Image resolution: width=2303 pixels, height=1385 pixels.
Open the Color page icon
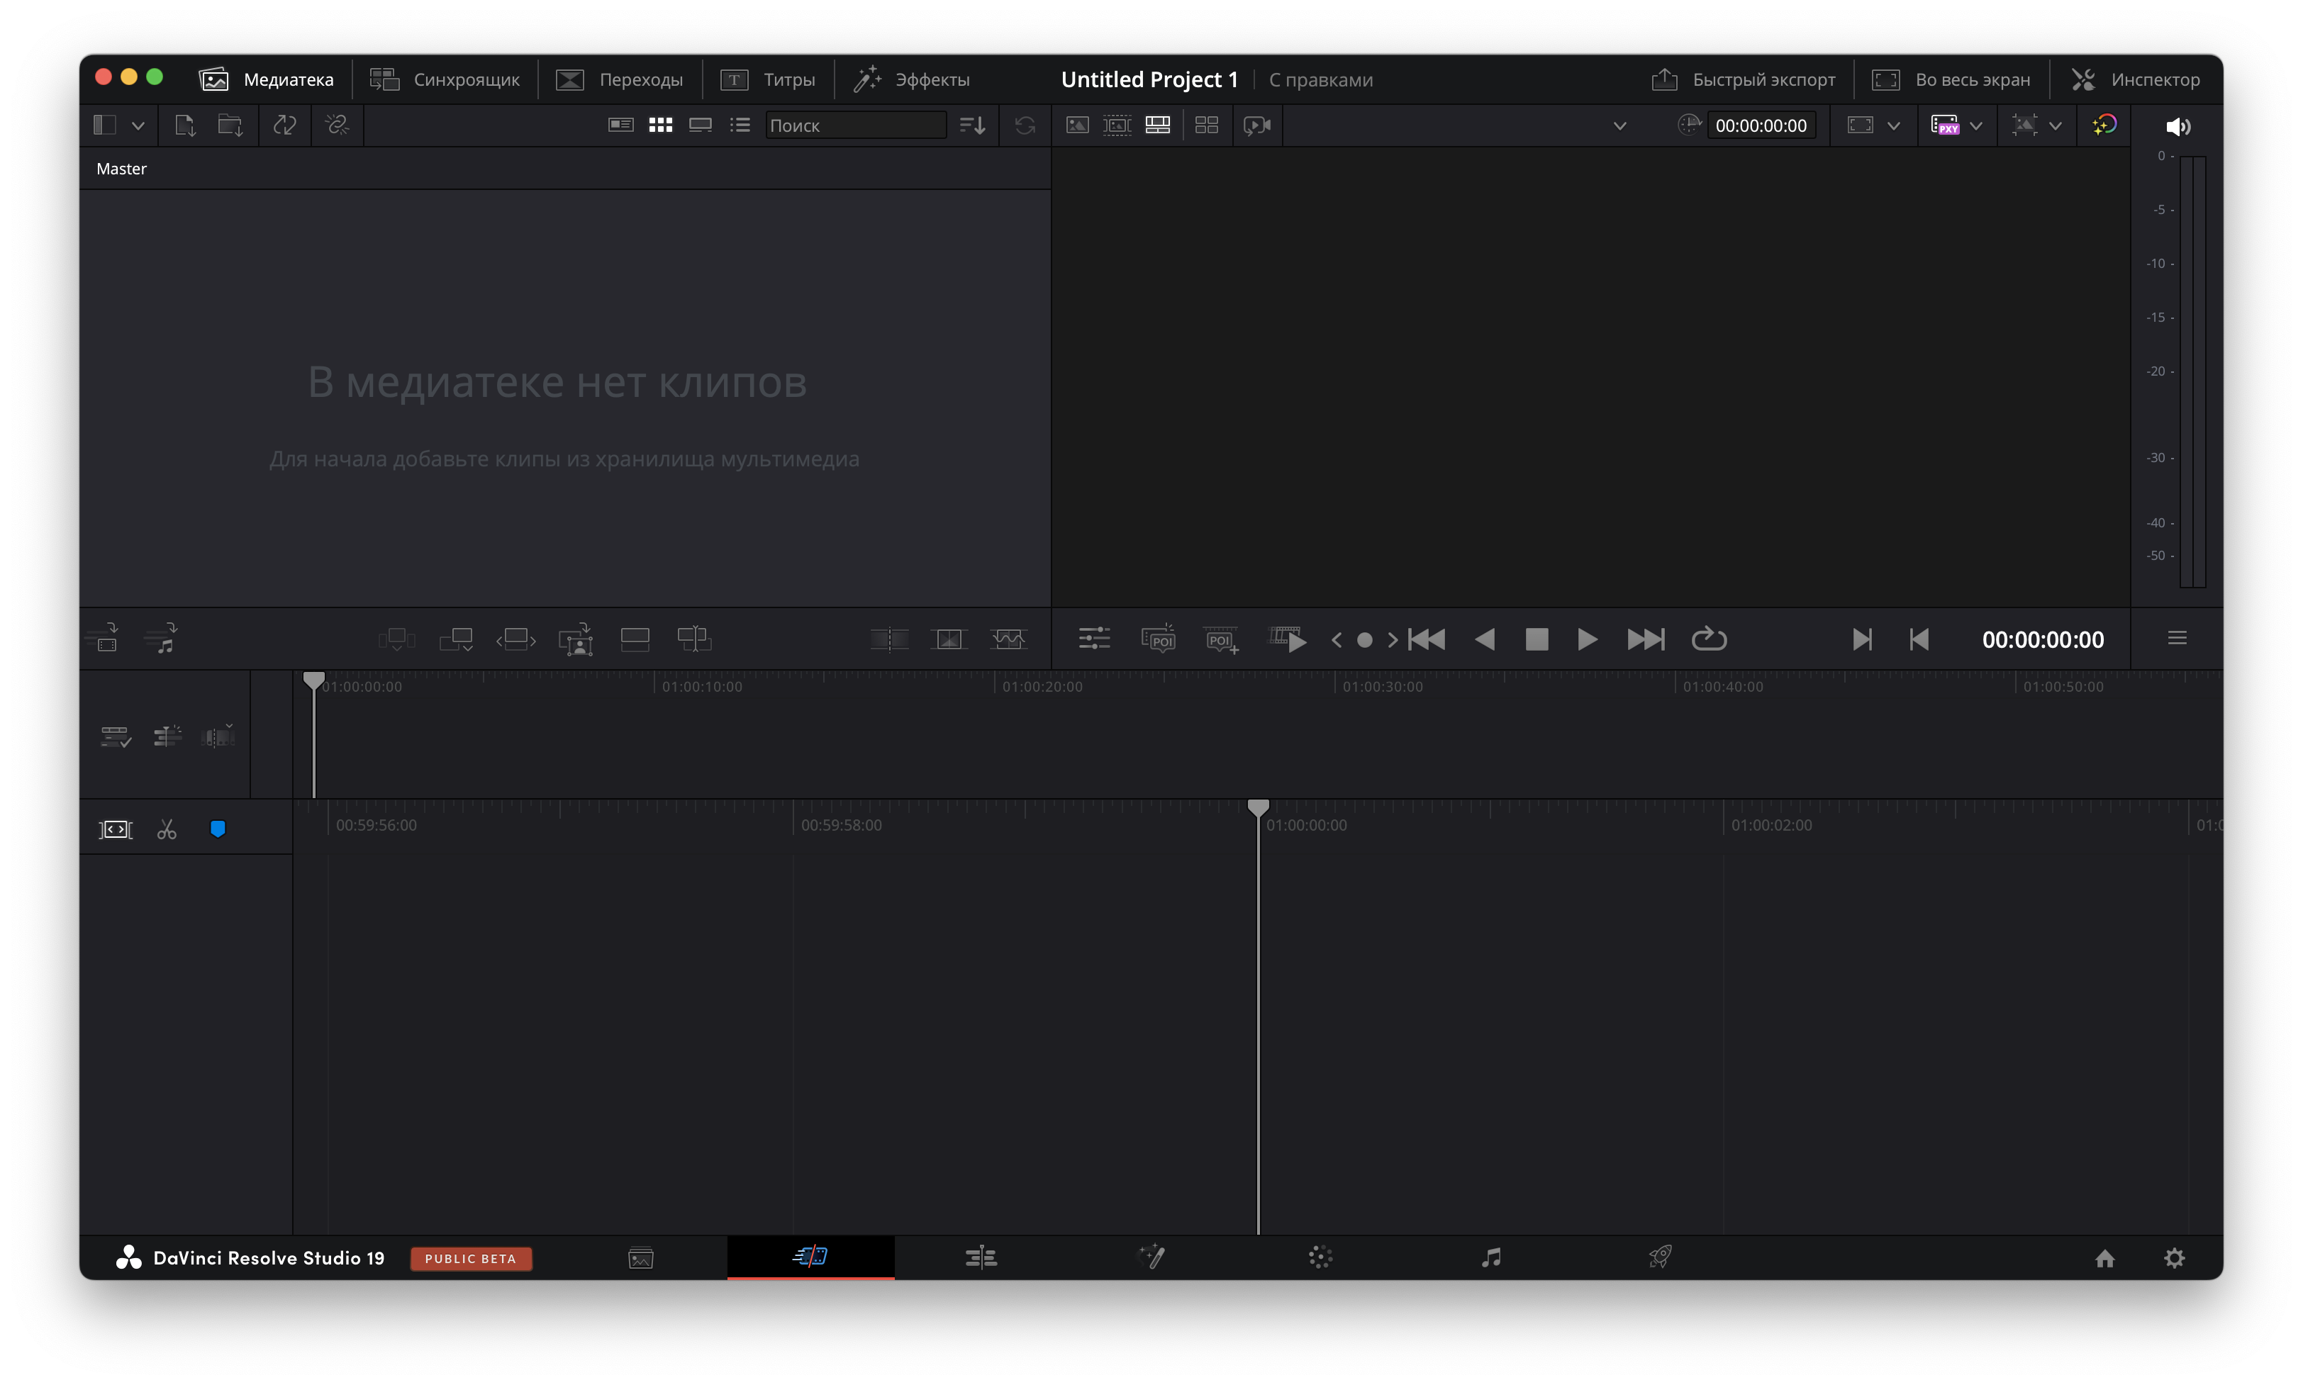(1320, 1257)
